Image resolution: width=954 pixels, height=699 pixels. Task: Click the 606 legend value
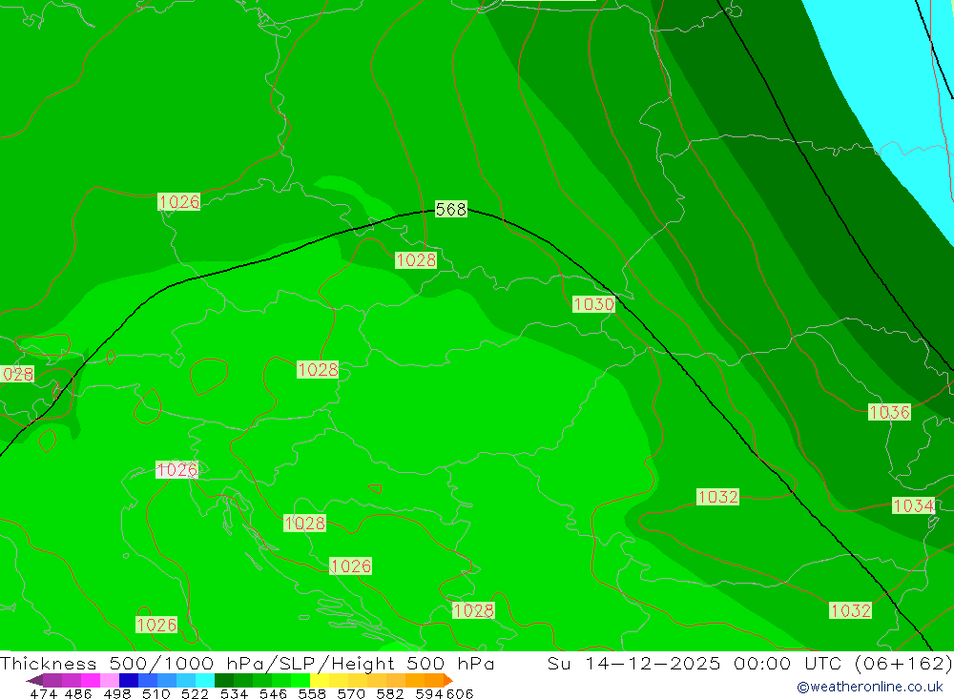460,694
